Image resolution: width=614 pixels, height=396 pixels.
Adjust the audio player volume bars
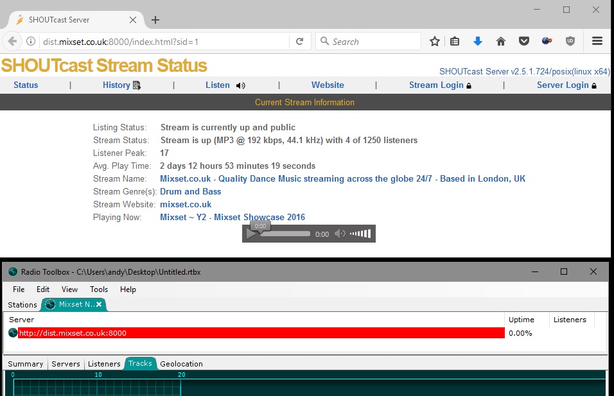point(360,234)
